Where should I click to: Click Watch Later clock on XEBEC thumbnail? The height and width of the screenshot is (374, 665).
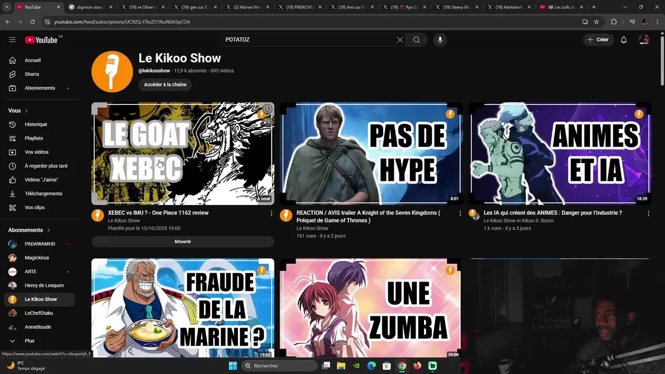coord(267,110)
